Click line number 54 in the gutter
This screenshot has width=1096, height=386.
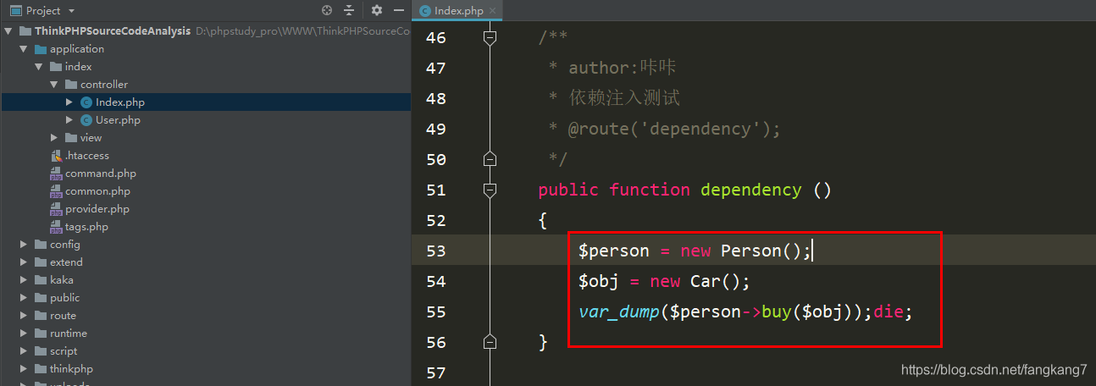435,281
